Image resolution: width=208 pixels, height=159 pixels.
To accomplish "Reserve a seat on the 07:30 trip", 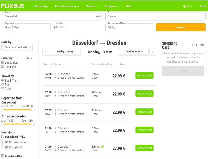I will [x=144, y=94].
